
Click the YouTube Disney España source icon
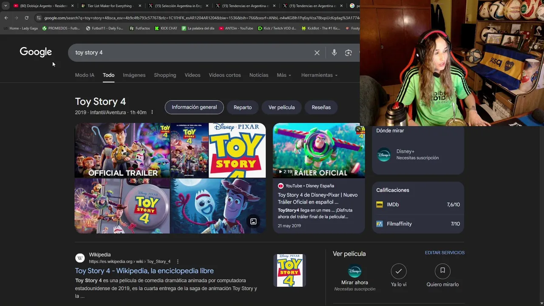click(280, 186)
